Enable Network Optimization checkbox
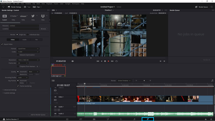Screen dimensions: 215x121 pyautogui.click(x=18, y=55)
